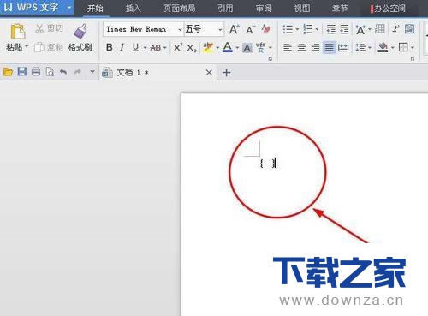
Task: Open the font name dropdown arrow
Action: (x=180, y=29)
